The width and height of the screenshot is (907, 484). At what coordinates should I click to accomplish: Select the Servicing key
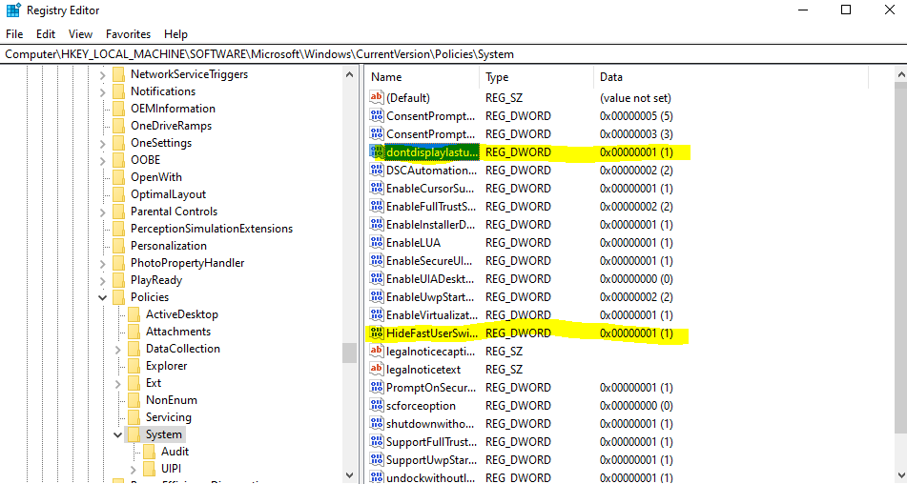pos(168,417)
